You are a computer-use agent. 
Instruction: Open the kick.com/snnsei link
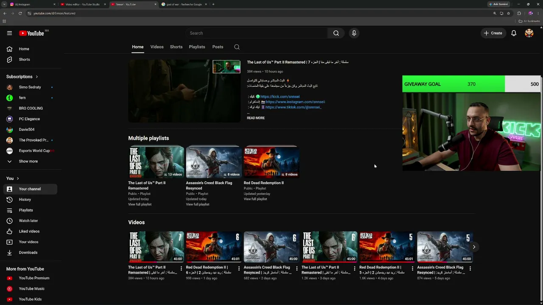click(x=280, y=97)
